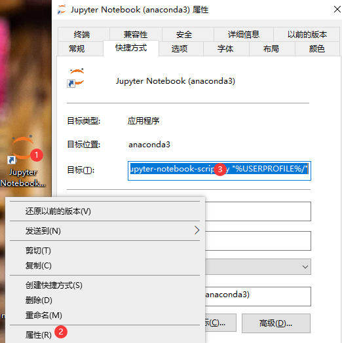Image resolution: width=342 pixels, height=343 pixels.
Task: Switch to the 布局 tab
Action: [271, 48]
